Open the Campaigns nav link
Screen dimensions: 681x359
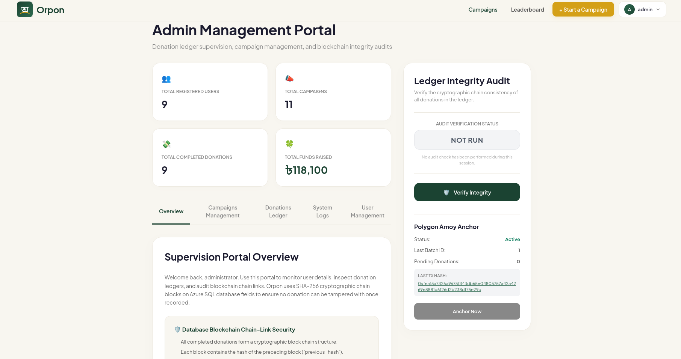483,9
